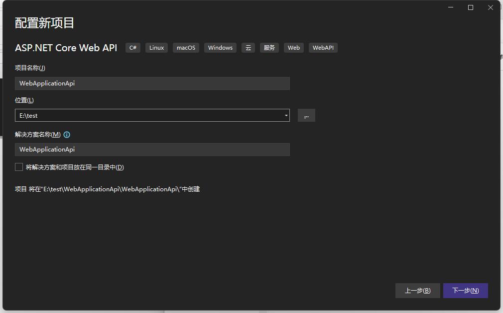Viewport: 503px width, 313px height.
Task: Click the 项目名称 text field
Action: (x=152, y=83)
